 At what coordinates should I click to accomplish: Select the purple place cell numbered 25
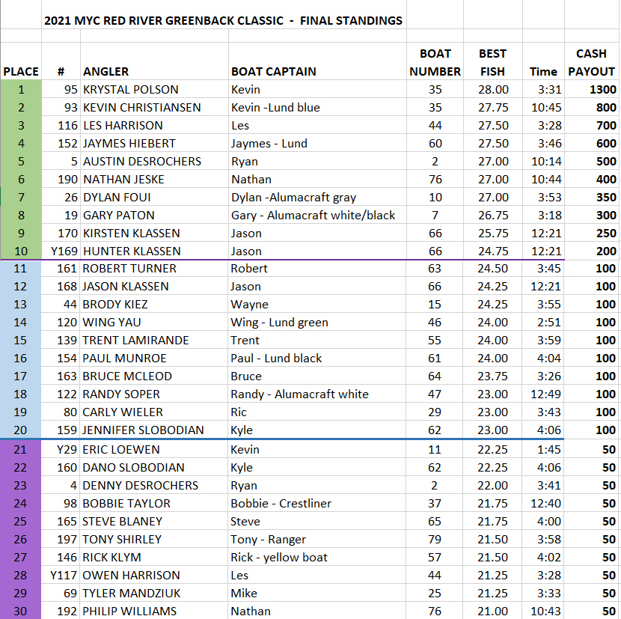click(x=21, y=522)
